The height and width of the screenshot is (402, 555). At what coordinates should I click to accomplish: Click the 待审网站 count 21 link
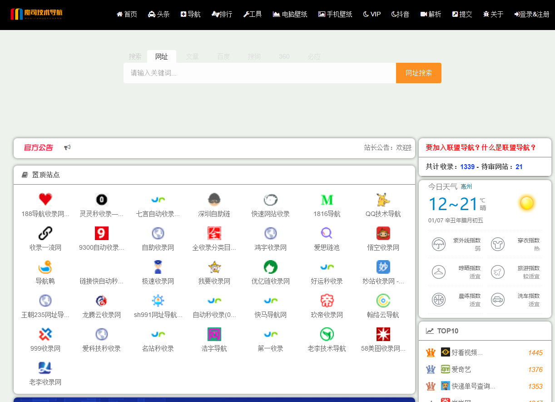(x=519, y=167)
